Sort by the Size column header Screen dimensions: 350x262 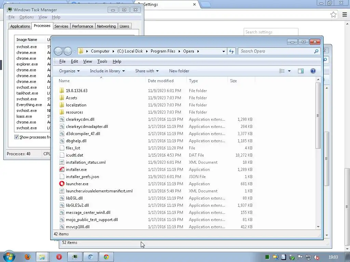click(241, 81)
